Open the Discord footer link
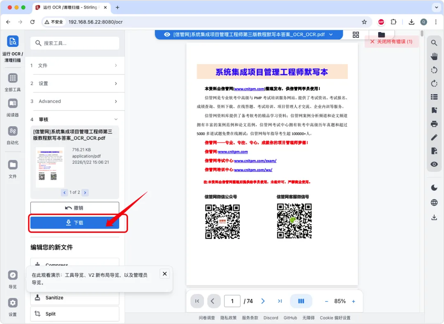This screenshot has width=444, height=324. 271,318
